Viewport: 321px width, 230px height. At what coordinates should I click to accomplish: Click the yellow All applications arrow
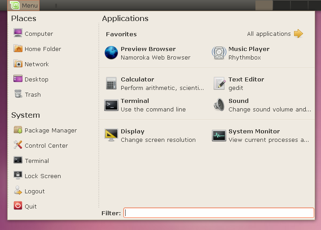pos(299,34)
